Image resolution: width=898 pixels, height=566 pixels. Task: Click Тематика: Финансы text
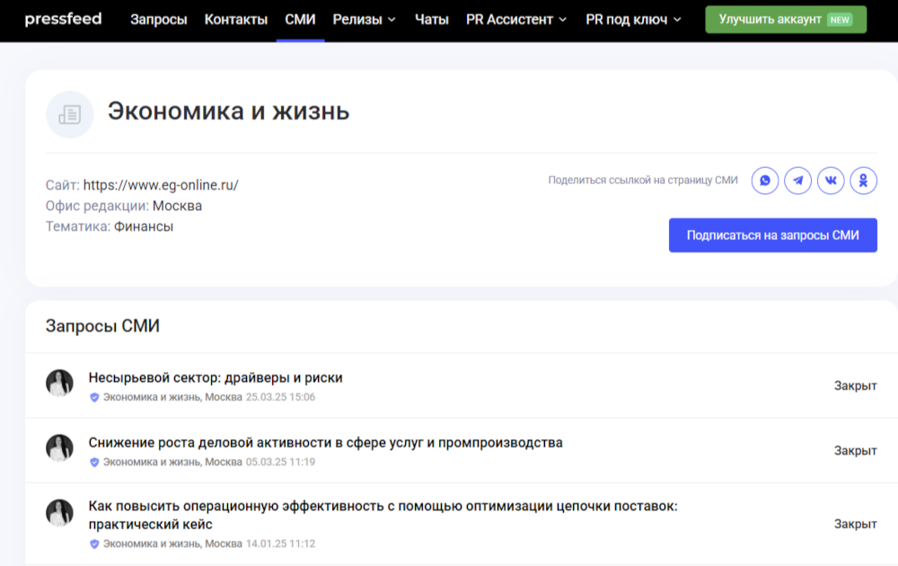(x=110, y=226)
